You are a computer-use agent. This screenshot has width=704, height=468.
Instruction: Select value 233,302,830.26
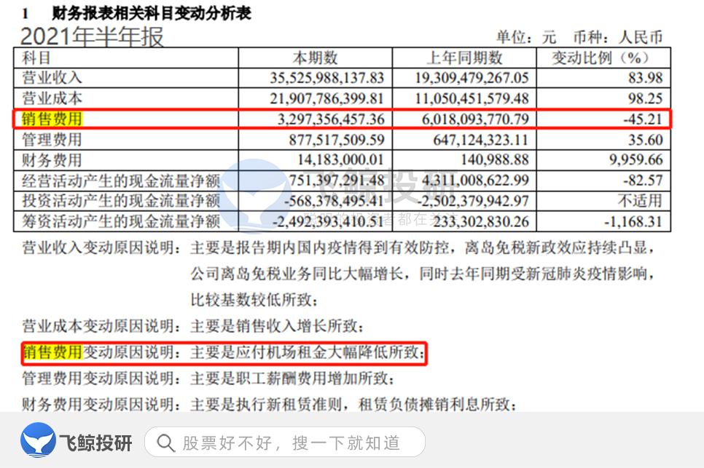481,222
